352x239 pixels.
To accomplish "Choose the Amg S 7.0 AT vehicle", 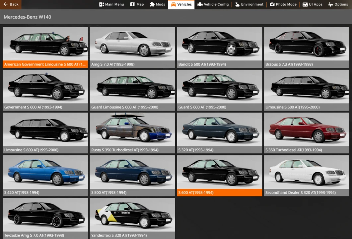I will coord(132,46).
